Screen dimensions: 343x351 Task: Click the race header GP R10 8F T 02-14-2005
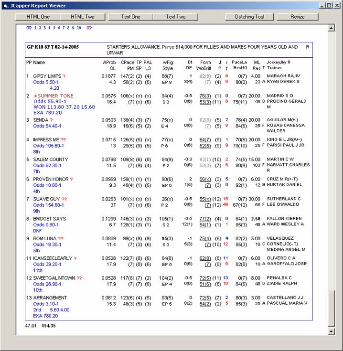(53, 47)
